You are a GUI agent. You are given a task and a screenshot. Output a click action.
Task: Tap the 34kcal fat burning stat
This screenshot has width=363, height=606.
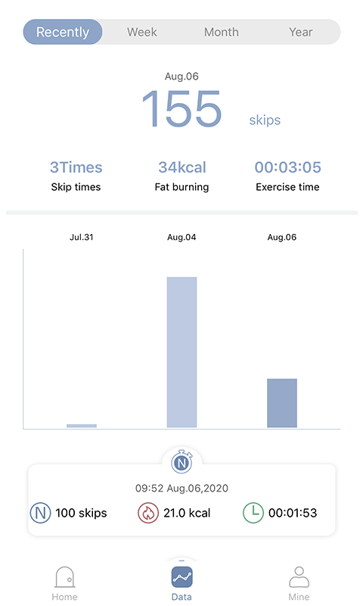pos(181,176)
